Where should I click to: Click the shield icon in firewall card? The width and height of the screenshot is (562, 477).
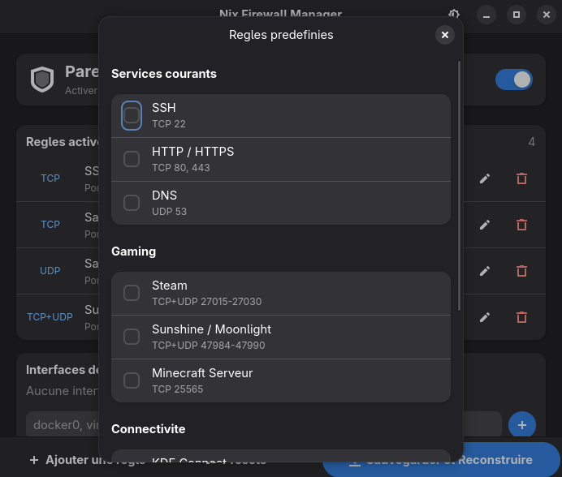coord(42,79)
